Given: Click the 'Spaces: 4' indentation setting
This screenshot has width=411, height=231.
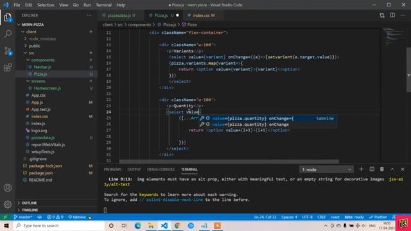Looking at the screenshot, I should [x=289, y=217].
